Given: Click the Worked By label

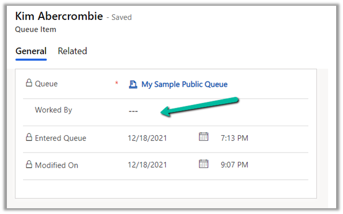Looking at the screenshot, I should [x=53, y=110].
